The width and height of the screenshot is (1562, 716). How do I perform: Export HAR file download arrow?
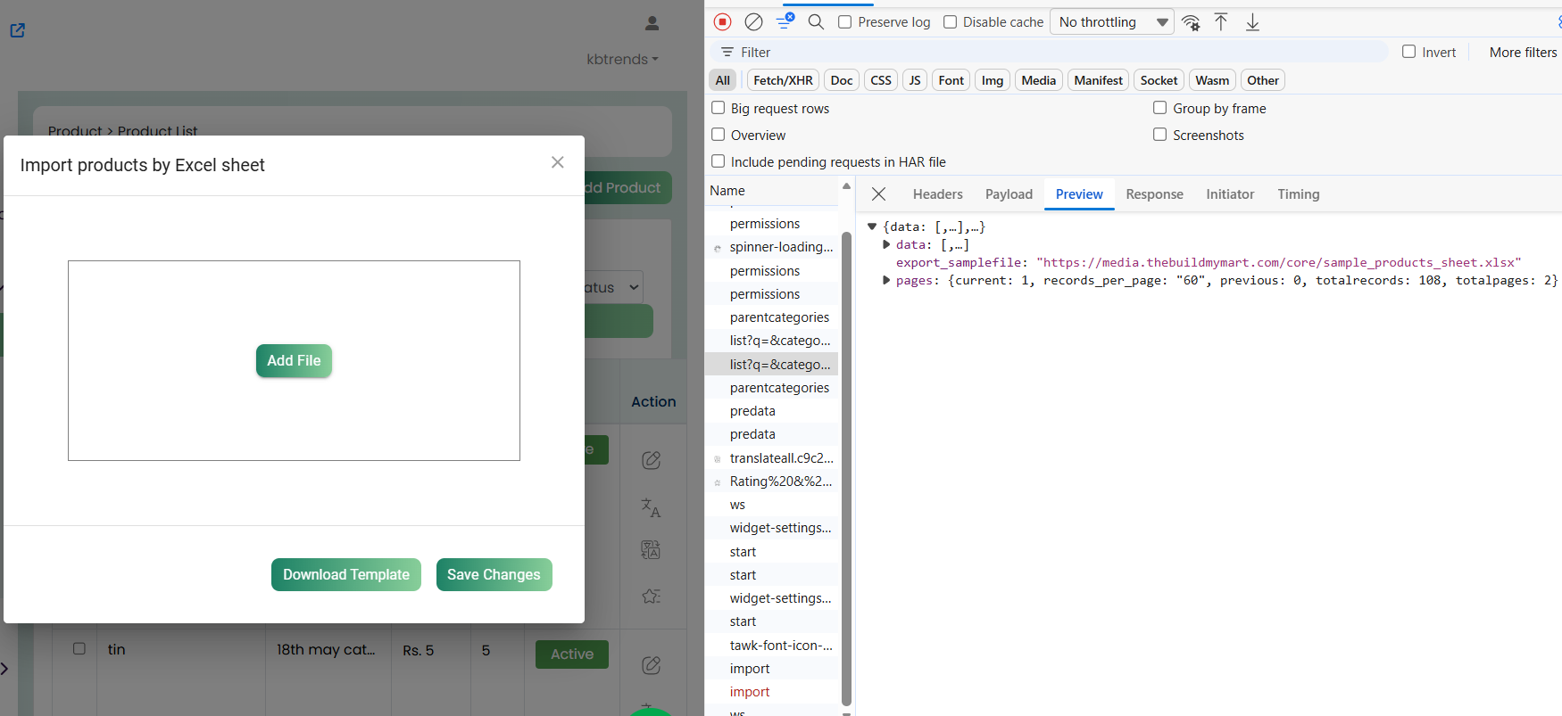coord(1252,21)
